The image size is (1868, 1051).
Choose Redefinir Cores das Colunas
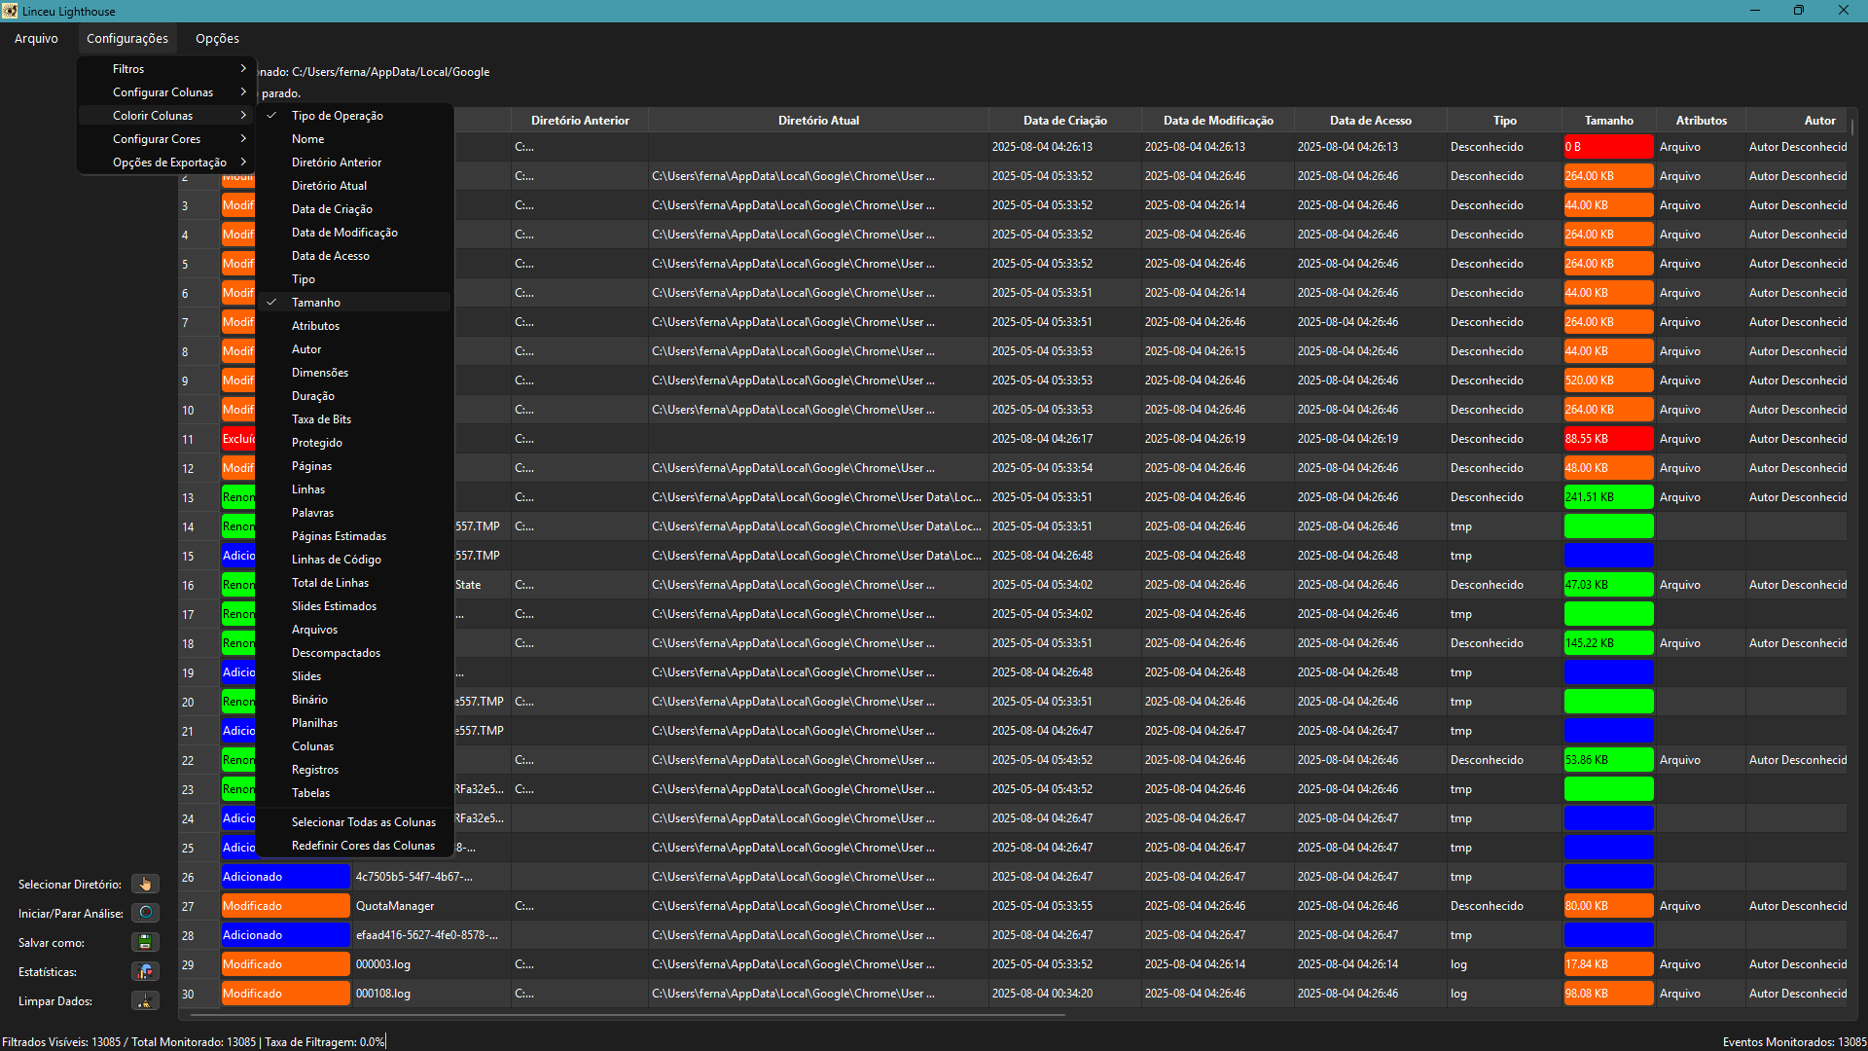pos(363,846)
